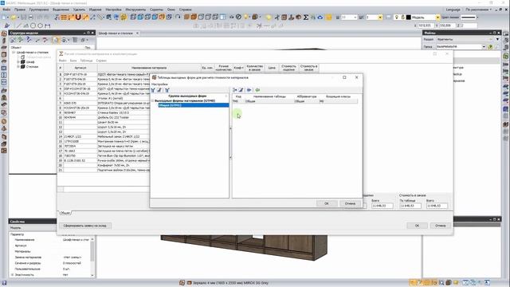Open the Раздел dropdown in Files panel
The height and width of the screenshot is (287, 510).
[x=497, y=39]
